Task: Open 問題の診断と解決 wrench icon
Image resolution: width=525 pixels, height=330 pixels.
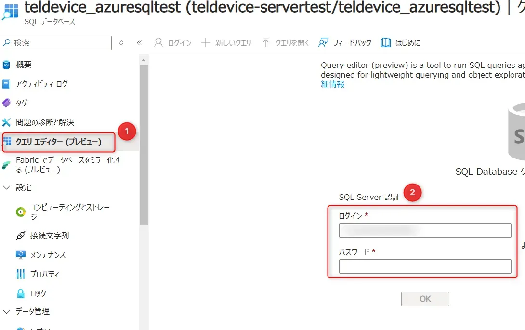Action: coord(6,122)
